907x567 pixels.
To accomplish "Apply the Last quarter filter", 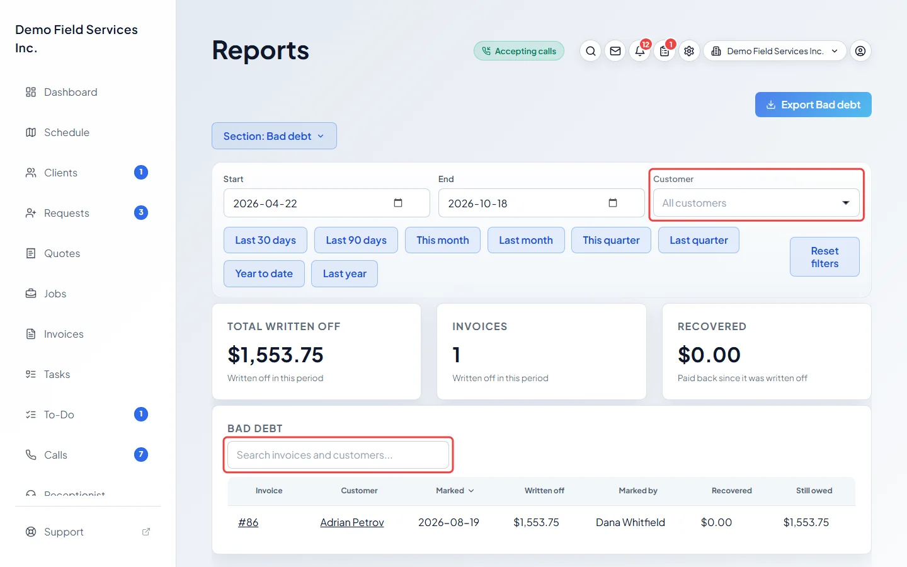I will coord(699,240).
